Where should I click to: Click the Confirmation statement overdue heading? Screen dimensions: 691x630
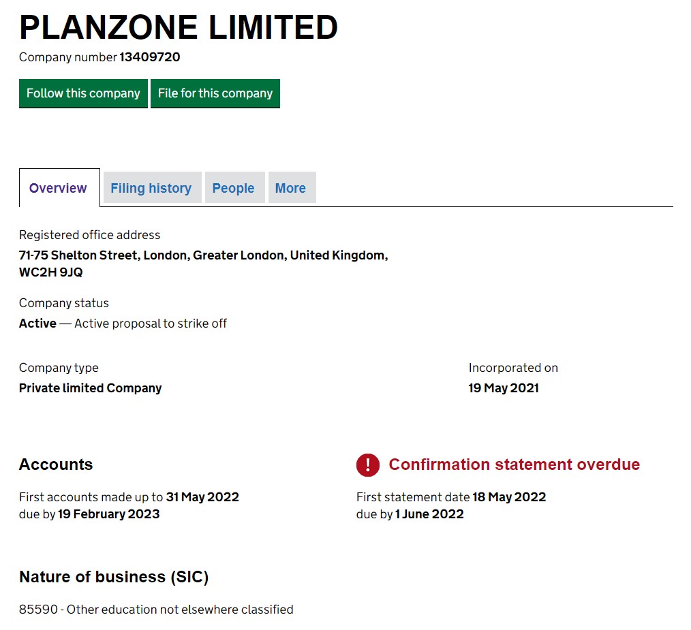coord(514,464)
